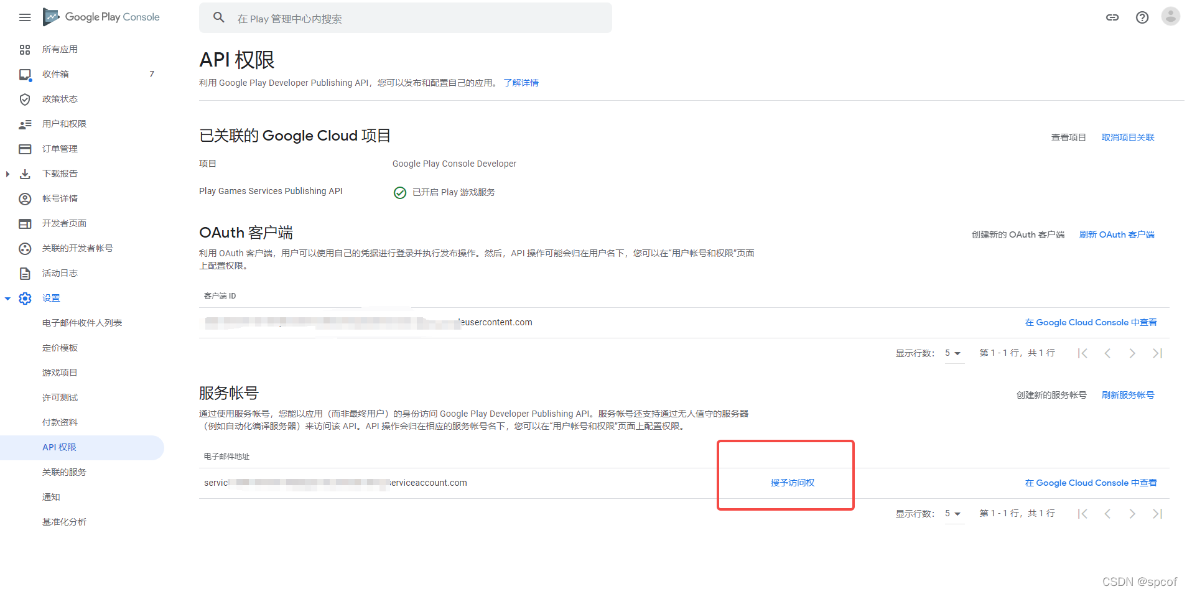Screen dimensions: 1187x594
Task: View OAuth client in Google Cloud Console
Action: pyautogui.click(x=1091, y=322)
